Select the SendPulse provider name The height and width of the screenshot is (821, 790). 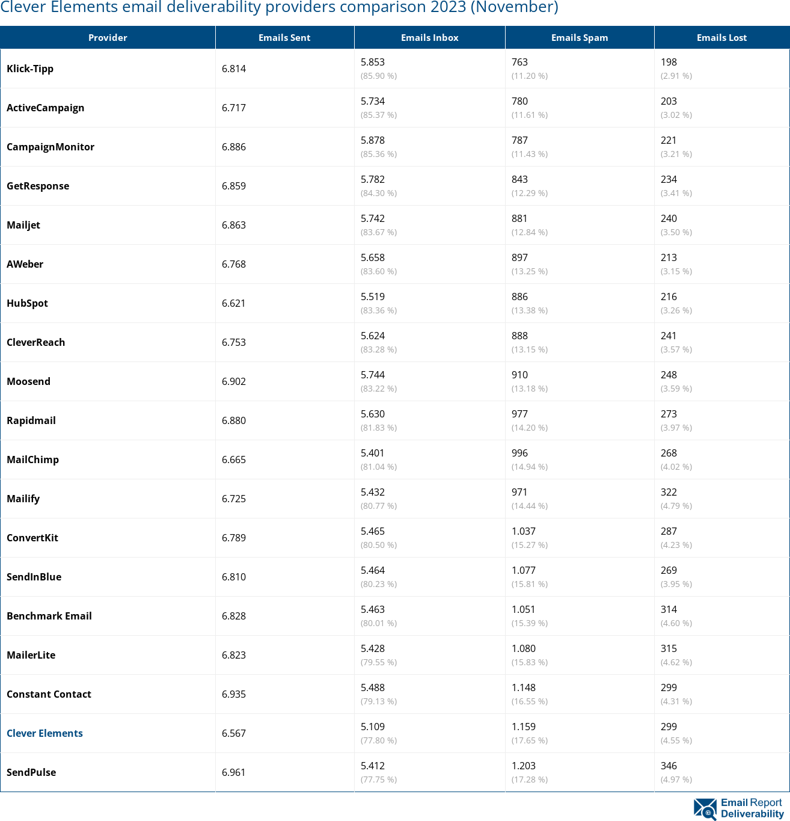31,772
